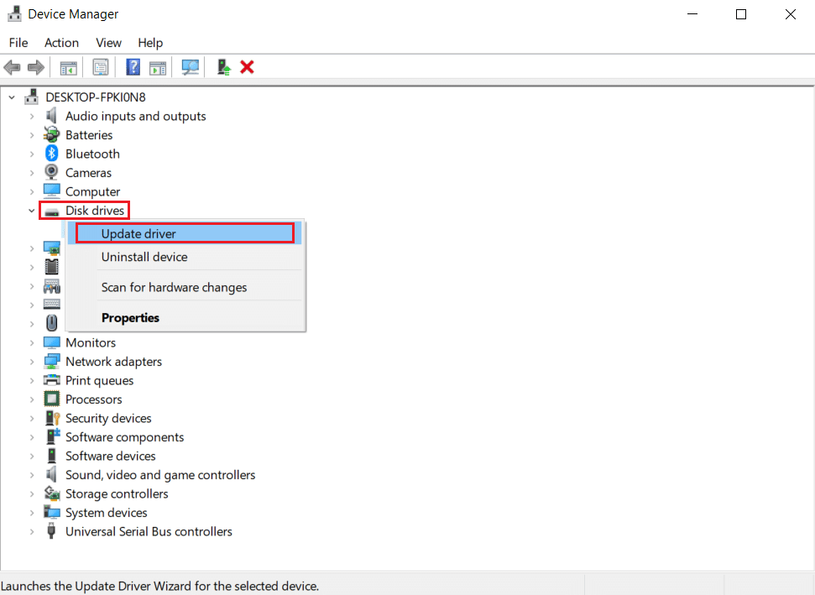Click the Back arrow toolbar icon
815x595 pixels.
(12, 67)
